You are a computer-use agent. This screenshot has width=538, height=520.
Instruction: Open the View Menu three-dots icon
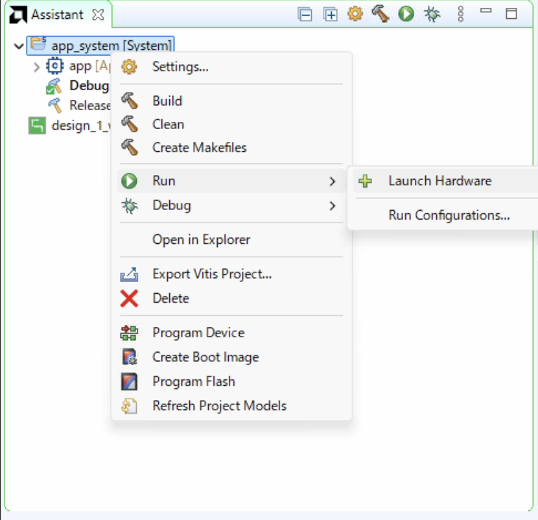(x=461, y=14)
